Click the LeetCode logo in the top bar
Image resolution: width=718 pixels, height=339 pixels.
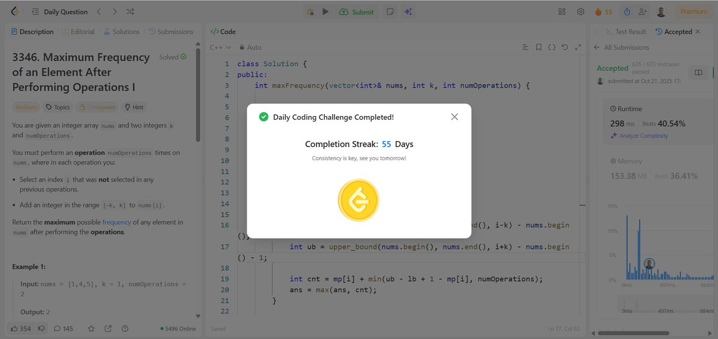pyautogui.click(x=15, y=11)
